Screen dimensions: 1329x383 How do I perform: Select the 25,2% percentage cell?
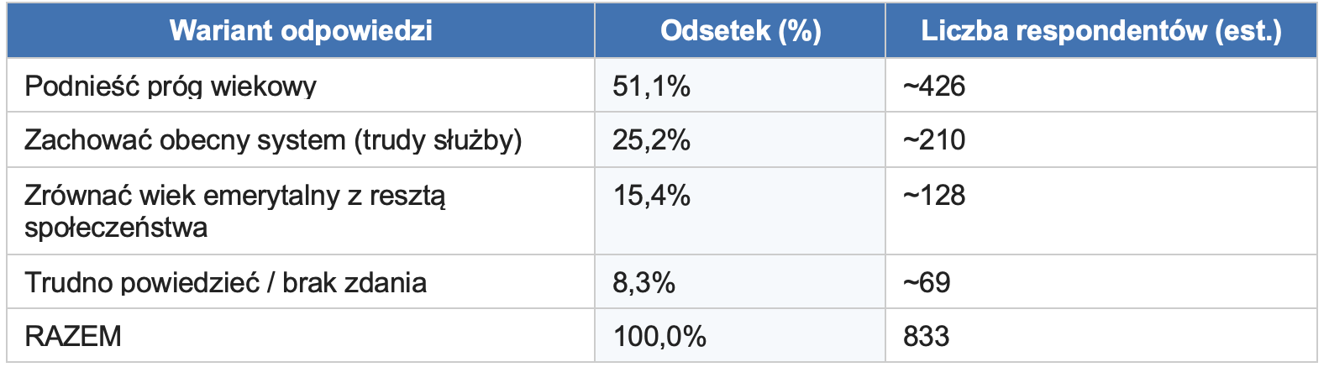pyautogui.click(x=651, y=139)
